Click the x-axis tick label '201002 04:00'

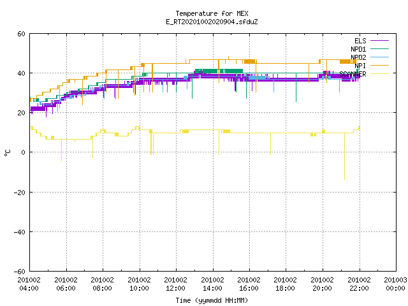[29, 284]
